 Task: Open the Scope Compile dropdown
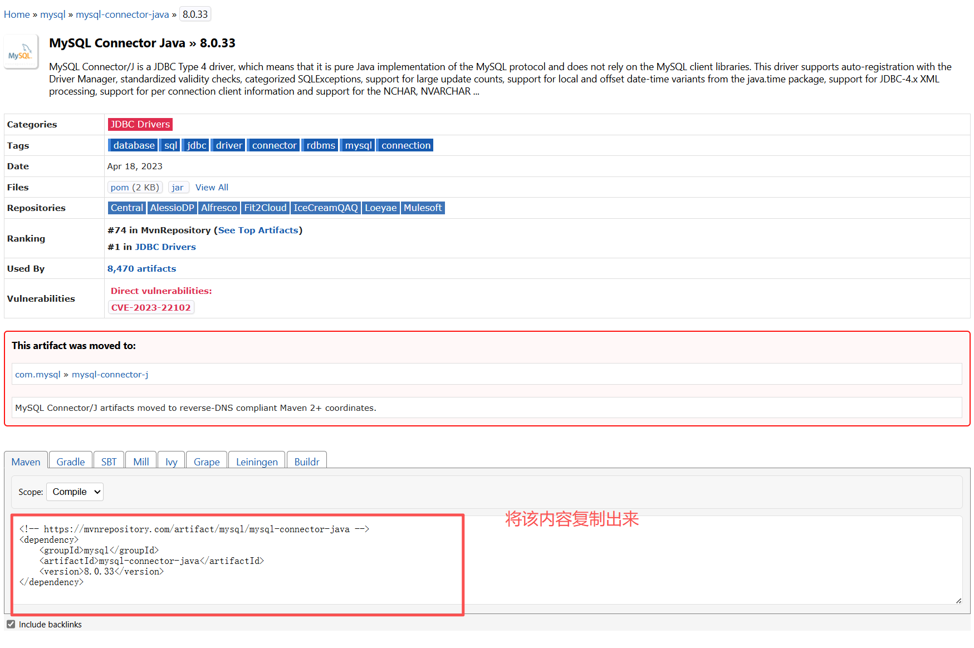(75, 492)
